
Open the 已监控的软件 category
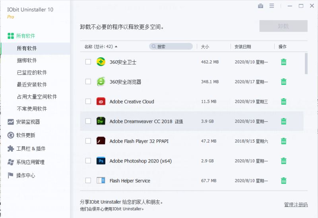(32, 73)
